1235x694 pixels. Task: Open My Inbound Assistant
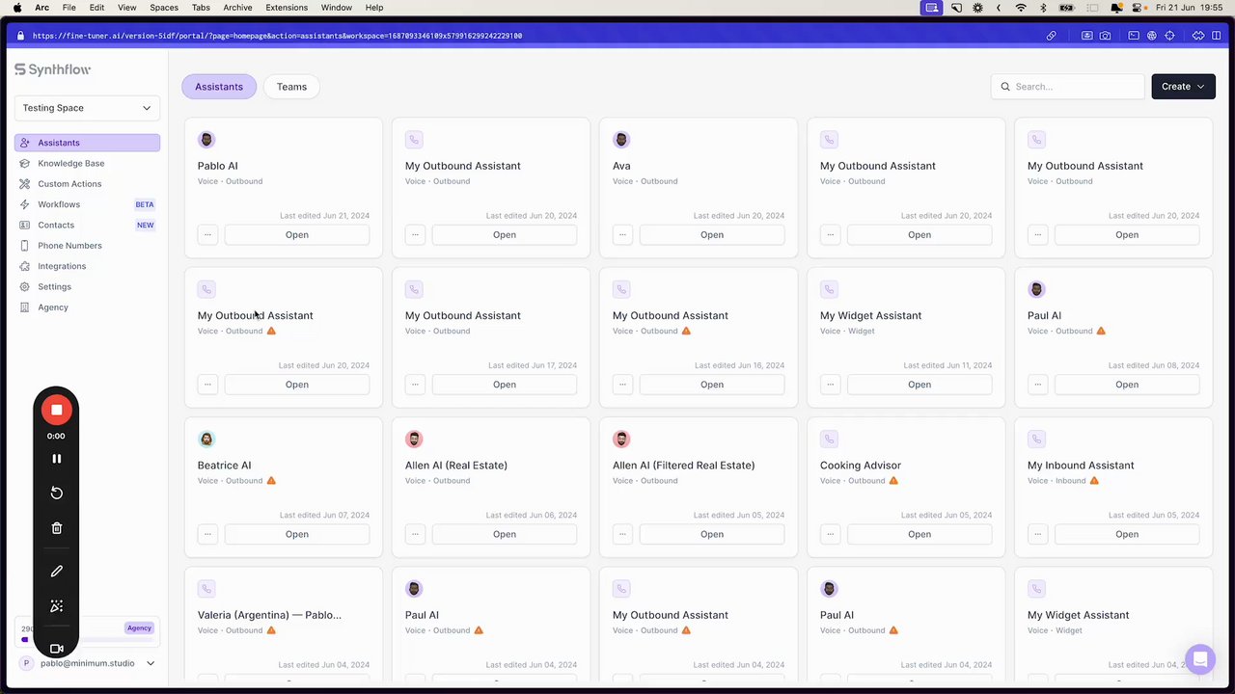tap(1127, 534)
